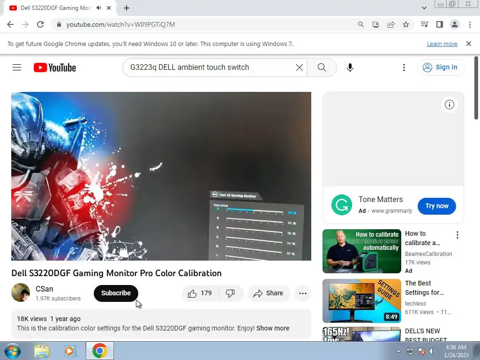This screenshot has height=360, width=480.
Task: Open media controls in Chrome toolbar
Action: coord(424,24)
